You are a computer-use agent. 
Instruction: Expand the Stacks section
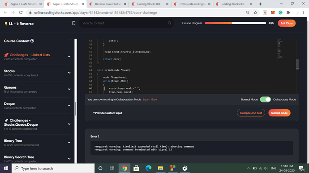pos(69,73)
